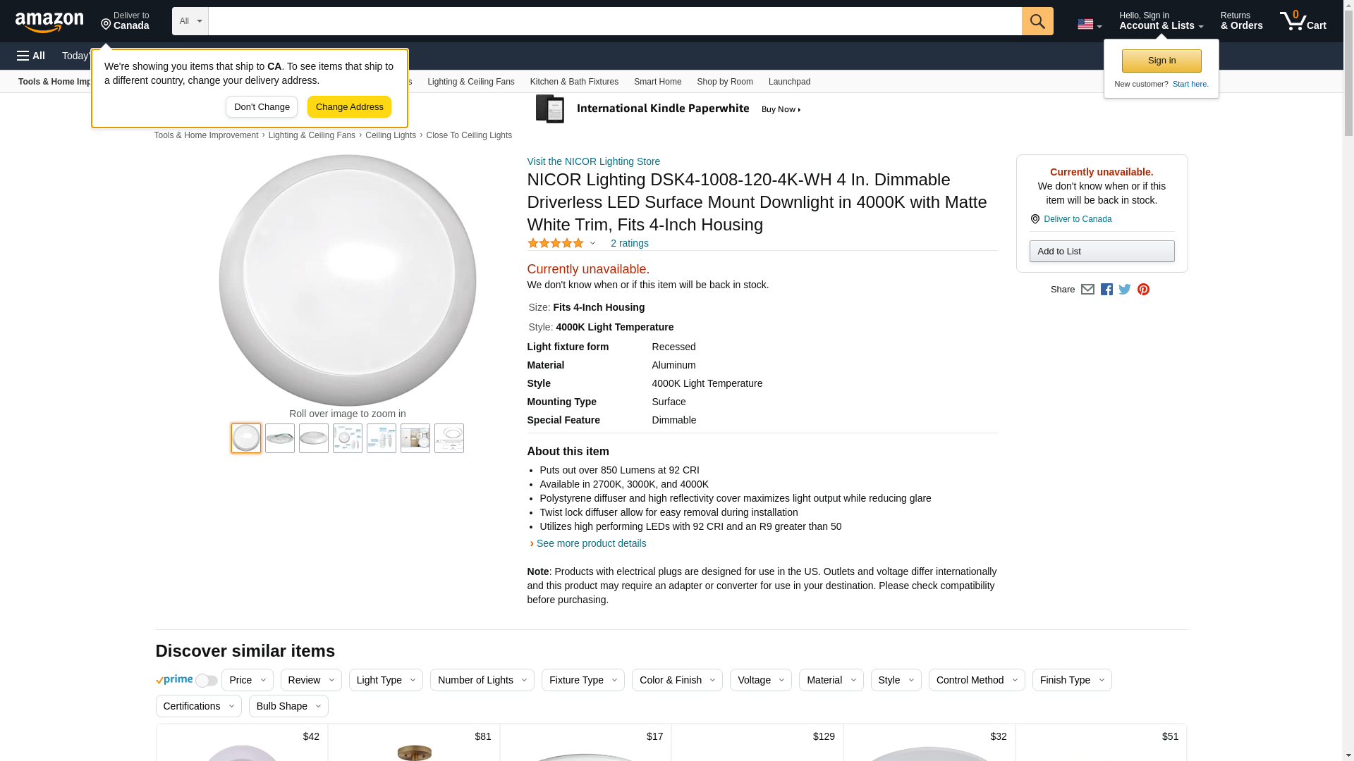
Task: Share product on Twitter icon
Action: pyautogui.click(x=1125, y=290)
